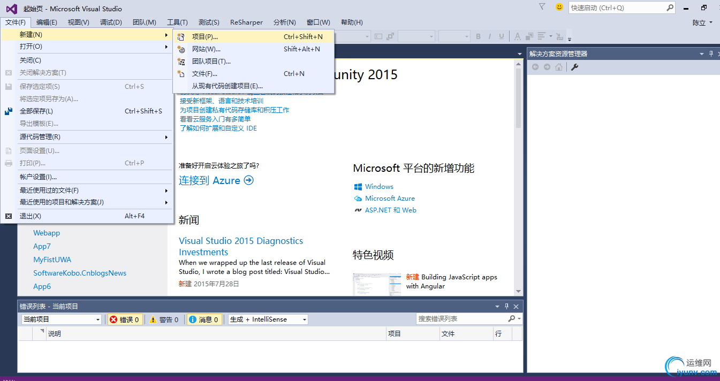Click the yellow smiley feedback icon
This screenshot has height=381, width=720.
(559, 7)
